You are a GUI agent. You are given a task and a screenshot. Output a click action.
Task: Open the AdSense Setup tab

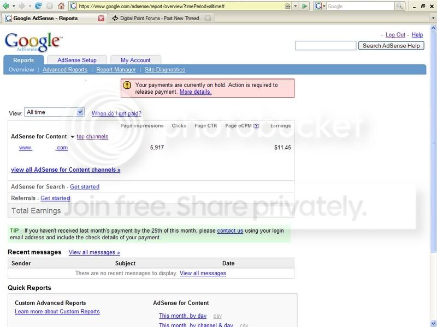(x=77, y=60)
